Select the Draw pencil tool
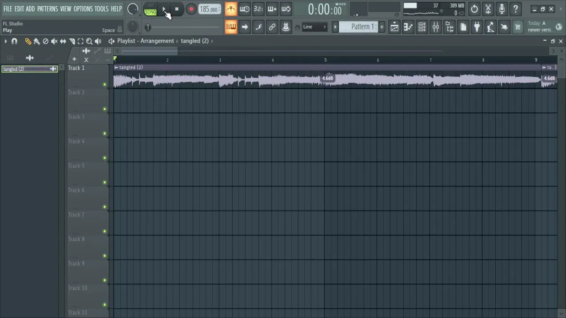The image size is (566, 318). pyautogui.click(x=28, y=41)
